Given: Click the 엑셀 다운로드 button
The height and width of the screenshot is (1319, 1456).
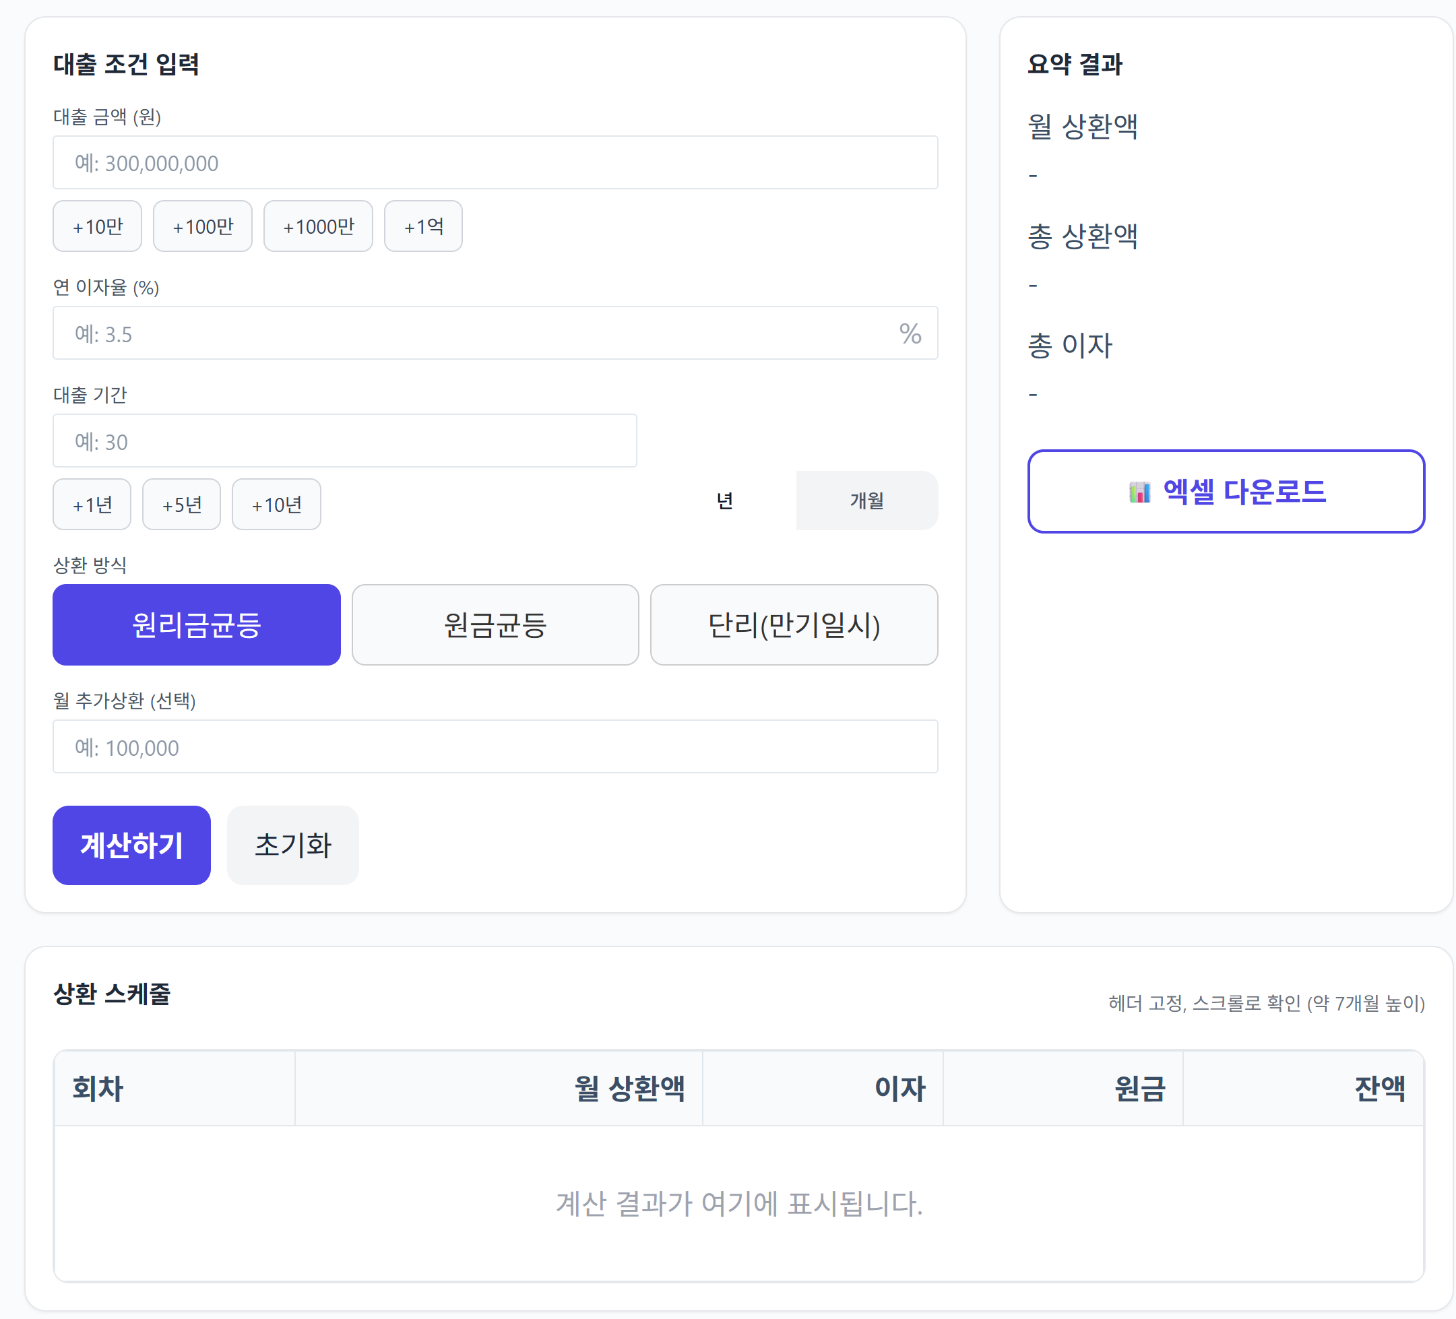Looking at the screenshot, I should click(x=1226, y=492).
